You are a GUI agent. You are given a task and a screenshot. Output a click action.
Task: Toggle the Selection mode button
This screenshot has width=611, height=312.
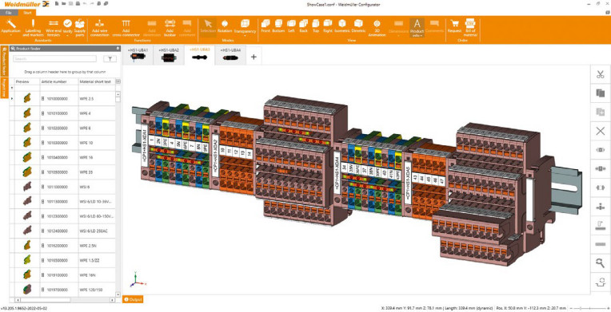click(208, 26)
